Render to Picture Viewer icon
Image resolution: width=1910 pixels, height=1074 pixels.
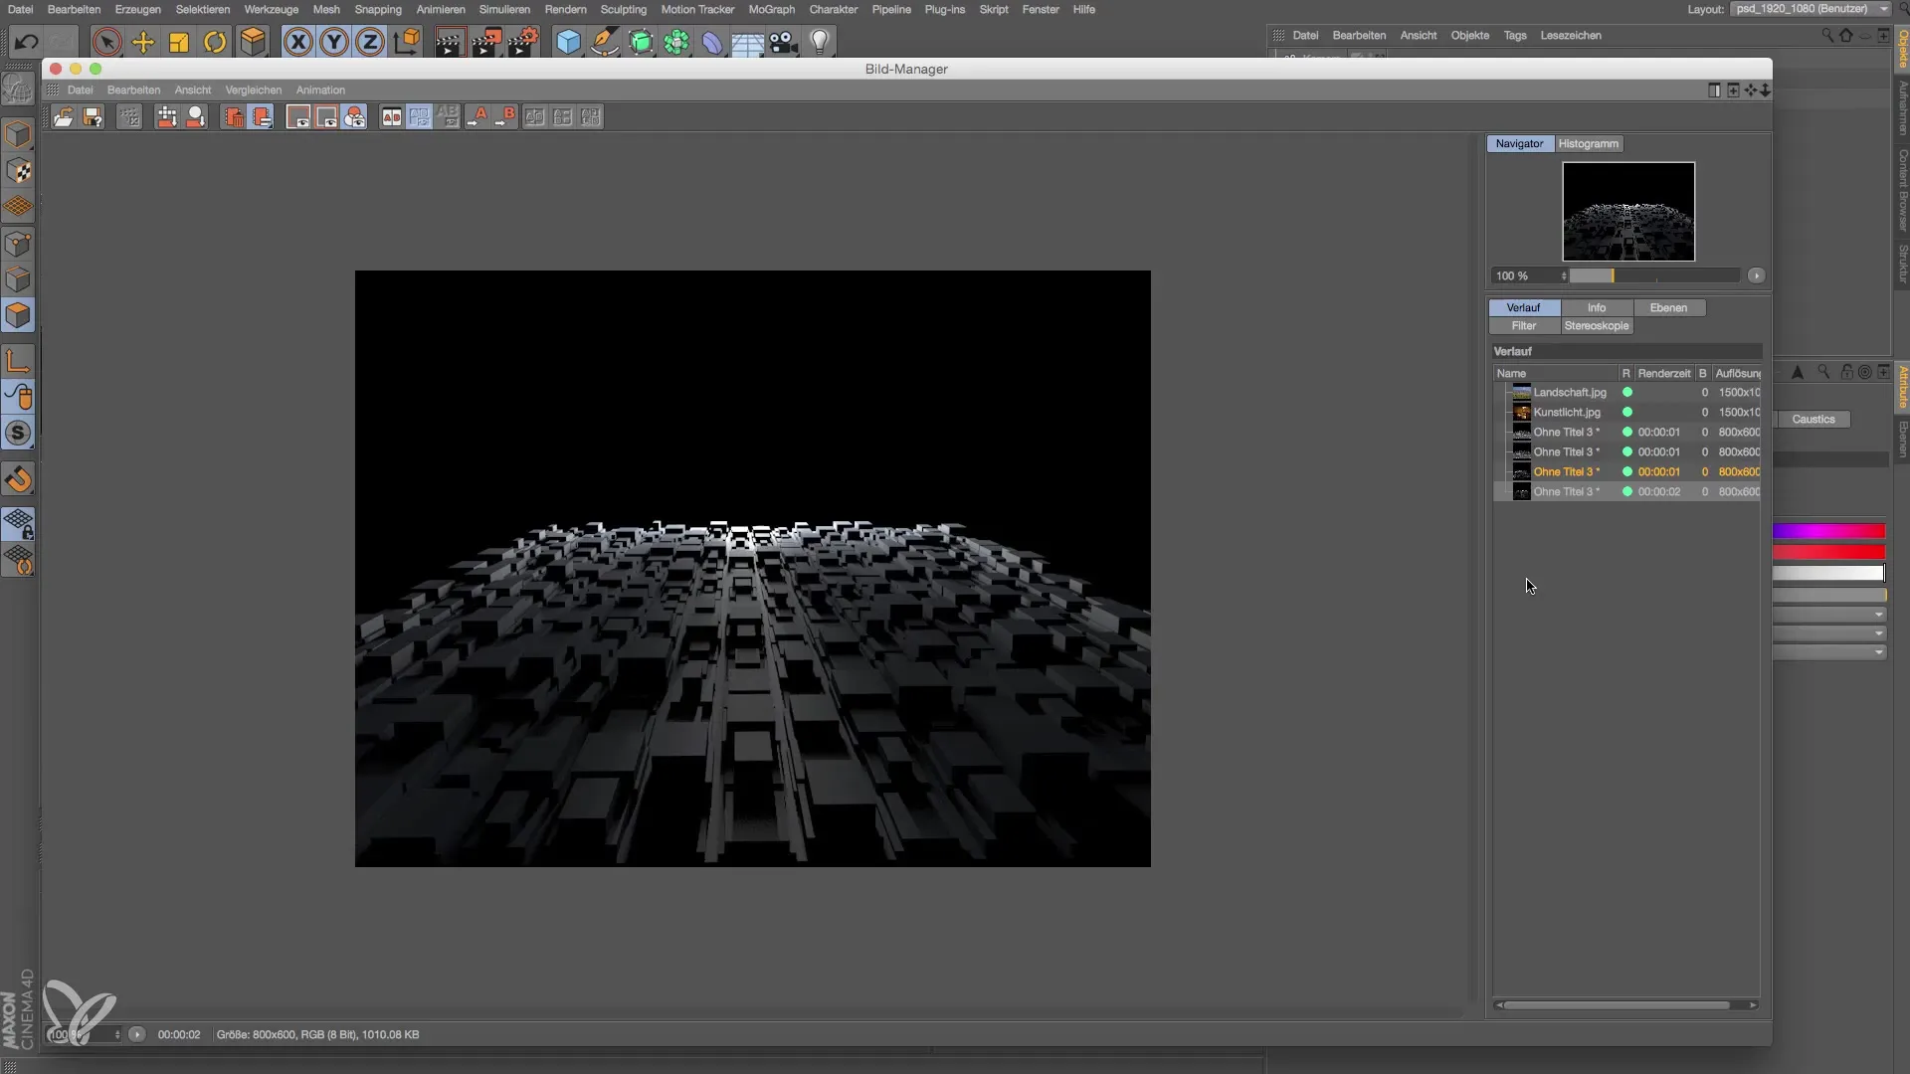(486, 42)
